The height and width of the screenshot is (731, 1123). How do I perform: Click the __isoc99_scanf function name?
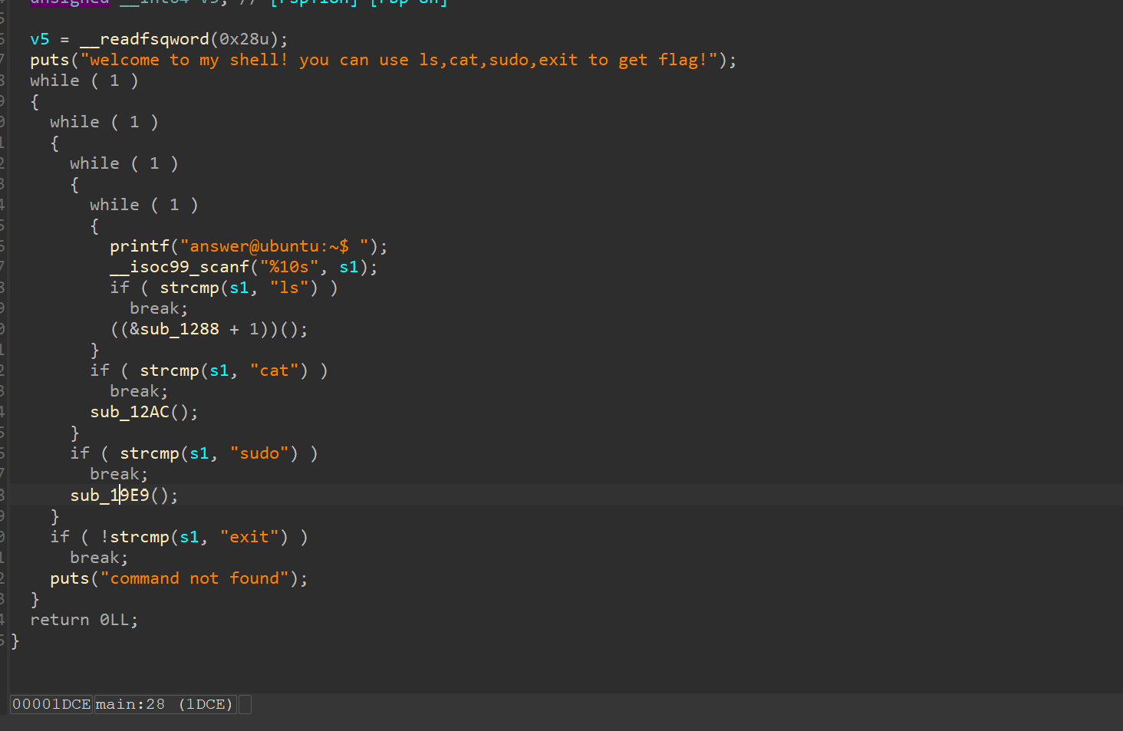click(179, 267)
